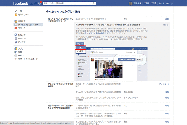Open the friend requests icon
187x125 pixels.
click(31, 3)
